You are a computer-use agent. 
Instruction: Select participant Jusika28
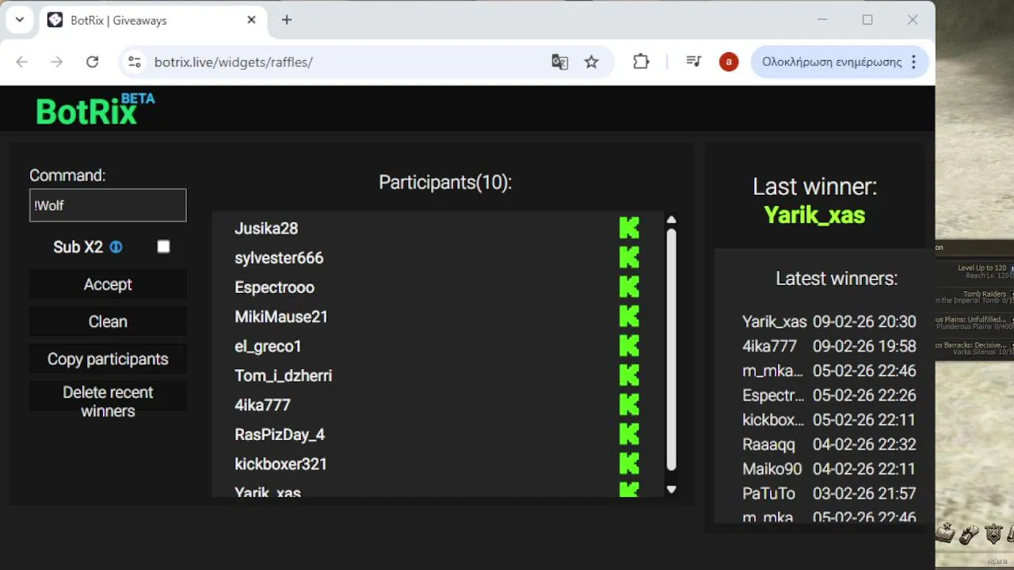(266, 228)
